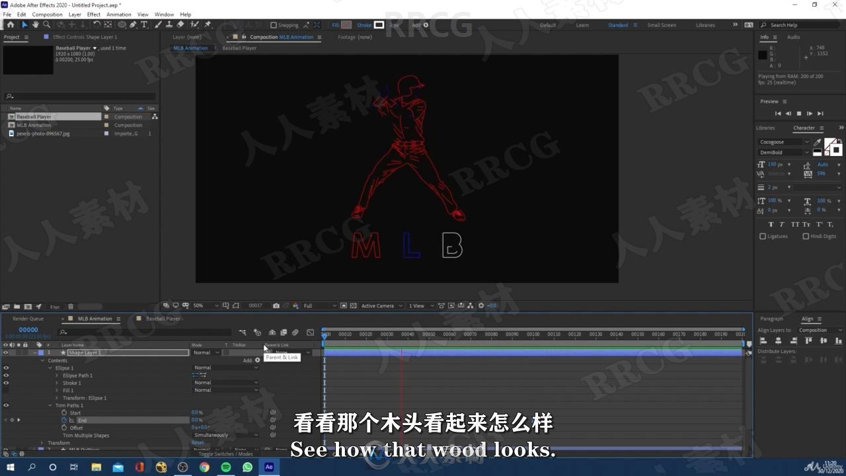Open the Cocogoose font family dropdown
The width and height of the screenshot is (846, 476).
click(785, 142)
